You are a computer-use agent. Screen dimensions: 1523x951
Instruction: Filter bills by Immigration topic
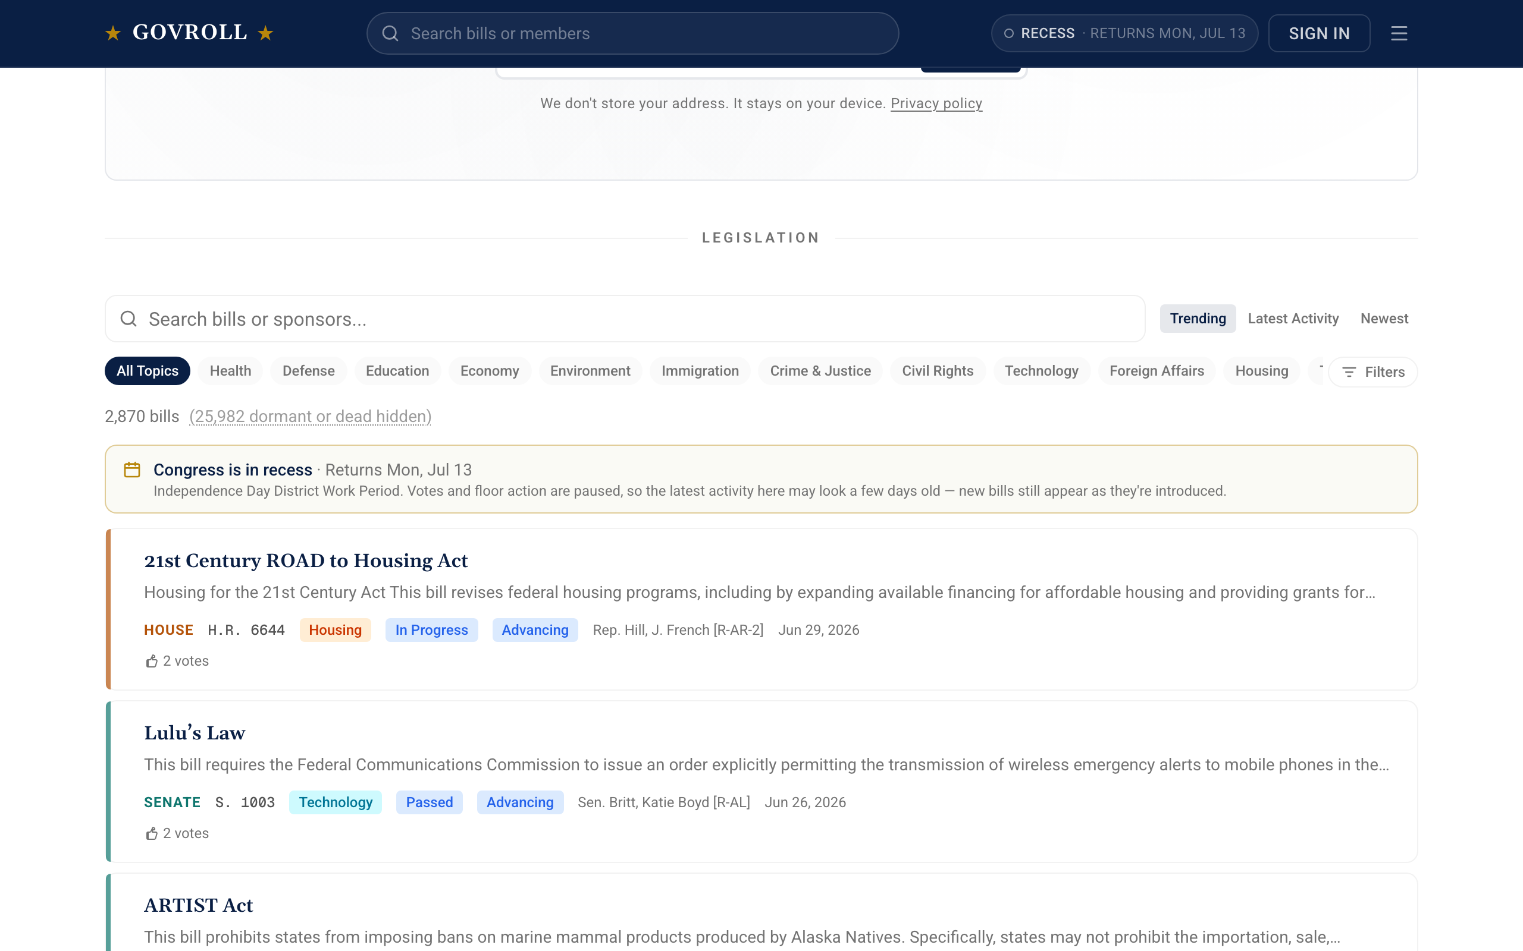(x=700, y=371)
